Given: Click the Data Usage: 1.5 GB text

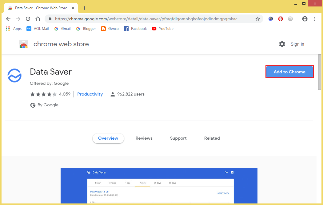Looking at the screenshot, I should click(99, 192).
